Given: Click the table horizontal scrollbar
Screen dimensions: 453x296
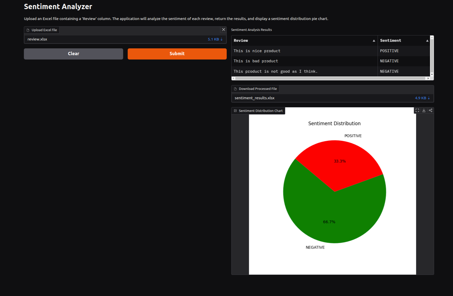Looking at the screenshot, I should point(330,78).
